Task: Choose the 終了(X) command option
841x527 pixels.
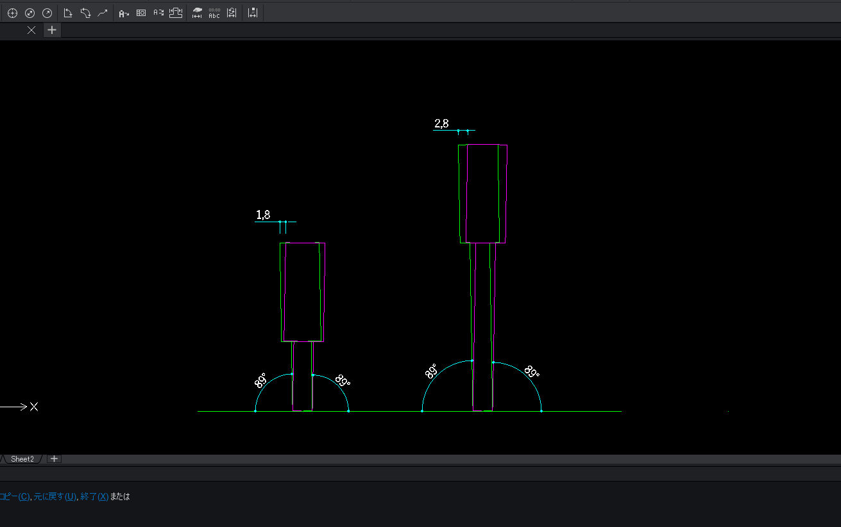Action: [x=94, y=496]
